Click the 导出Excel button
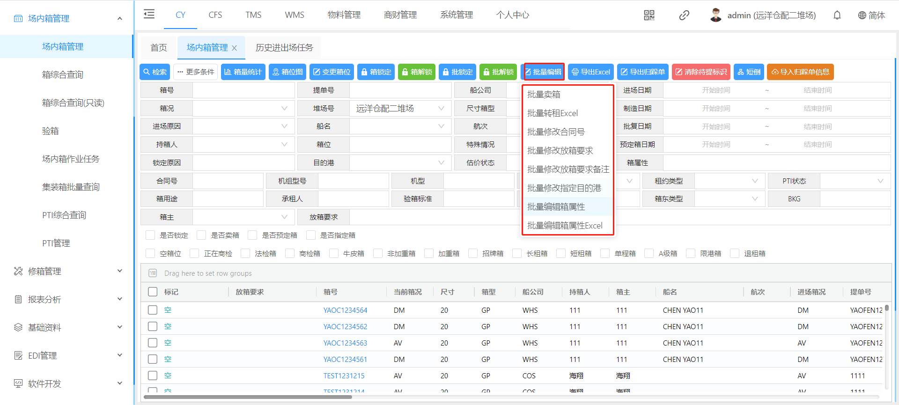 591,72
